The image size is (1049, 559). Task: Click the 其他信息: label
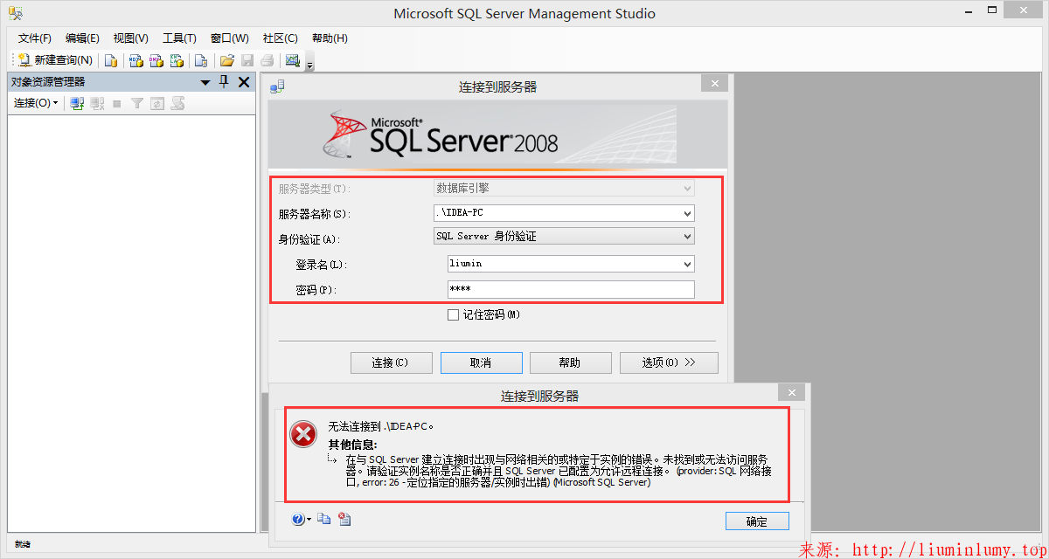tap(352, 445)
